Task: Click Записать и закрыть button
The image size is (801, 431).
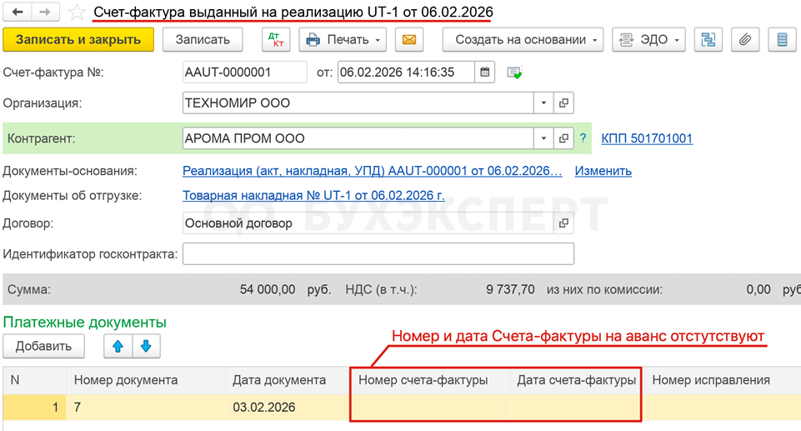Action: point(78,40)
